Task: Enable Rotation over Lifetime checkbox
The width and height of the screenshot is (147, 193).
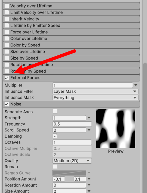Action: click(7, 65)
